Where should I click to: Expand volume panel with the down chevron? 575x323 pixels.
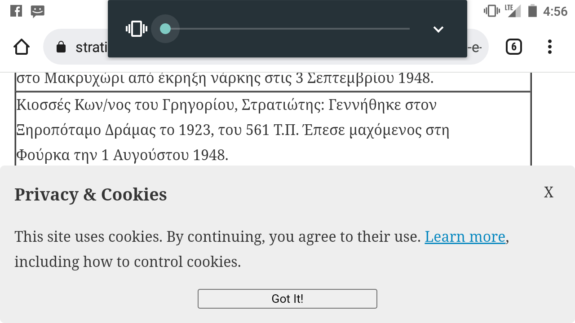[438, 29]
